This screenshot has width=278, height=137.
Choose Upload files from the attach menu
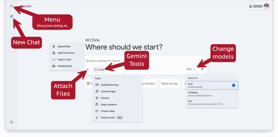coord(67,47)
